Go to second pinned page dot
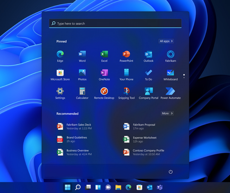 [184, 78]
